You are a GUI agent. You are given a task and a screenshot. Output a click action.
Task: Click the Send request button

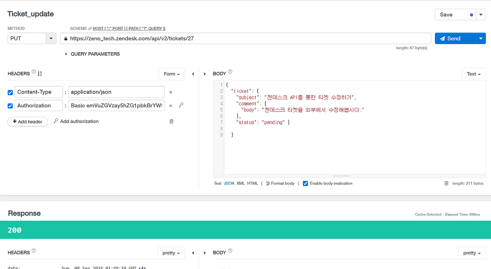(455, 38)
